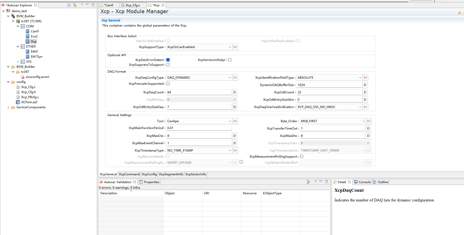
Task: Switch to the XcpCommand tab
Action: (x=129, y=174)
